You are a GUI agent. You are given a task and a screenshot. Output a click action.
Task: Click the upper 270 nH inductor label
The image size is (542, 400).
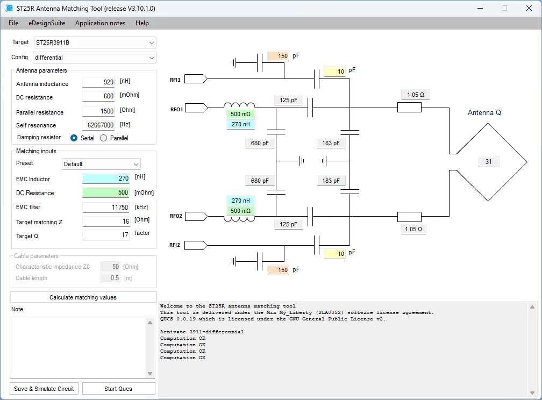click(240, 124)
